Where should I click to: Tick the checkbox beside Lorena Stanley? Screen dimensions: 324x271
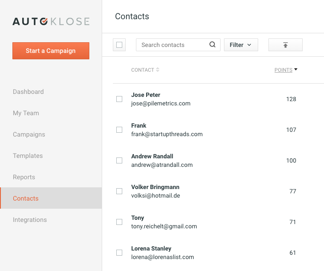[x=119, y=253]
